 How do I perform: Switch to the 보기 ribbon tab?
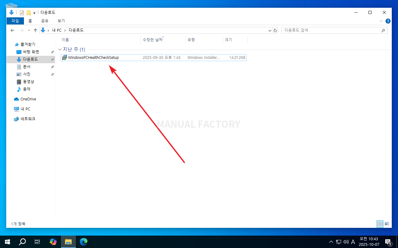click(x=61, y=21)
